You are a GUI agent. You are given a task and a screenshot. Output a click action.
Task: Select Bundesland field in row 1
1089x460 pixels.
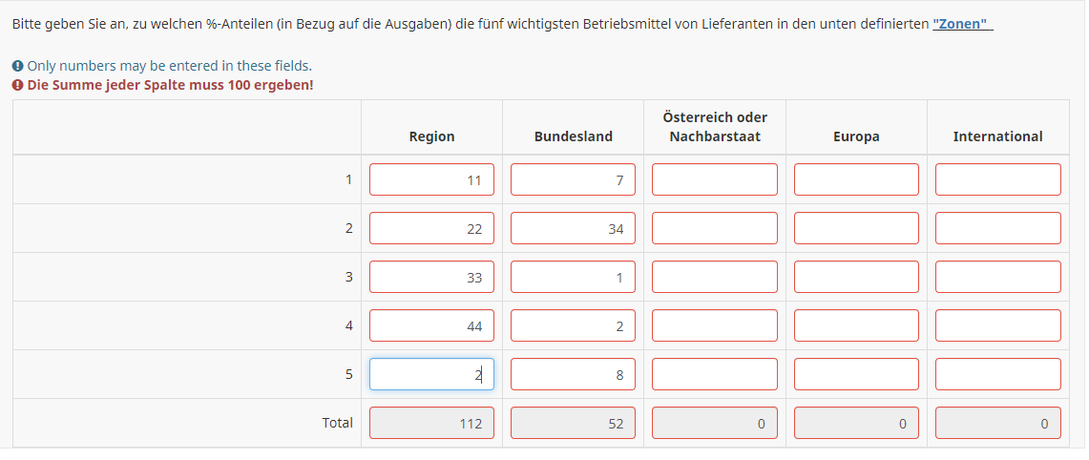[x=573, y=179]
